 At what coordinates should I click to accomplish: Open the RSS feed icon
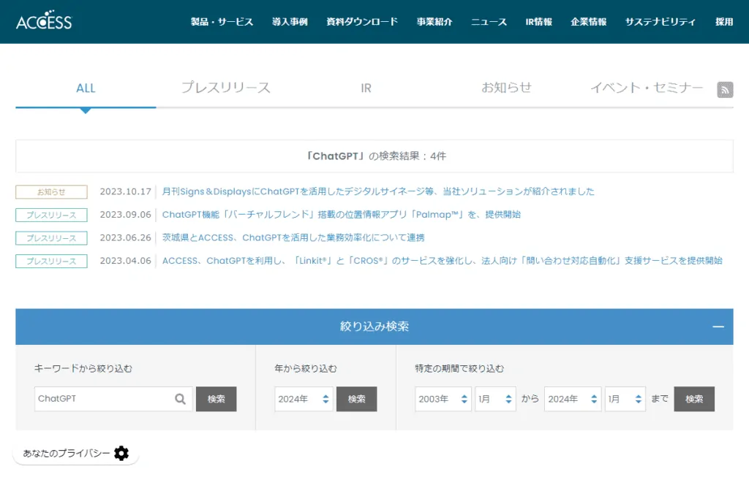725,90
